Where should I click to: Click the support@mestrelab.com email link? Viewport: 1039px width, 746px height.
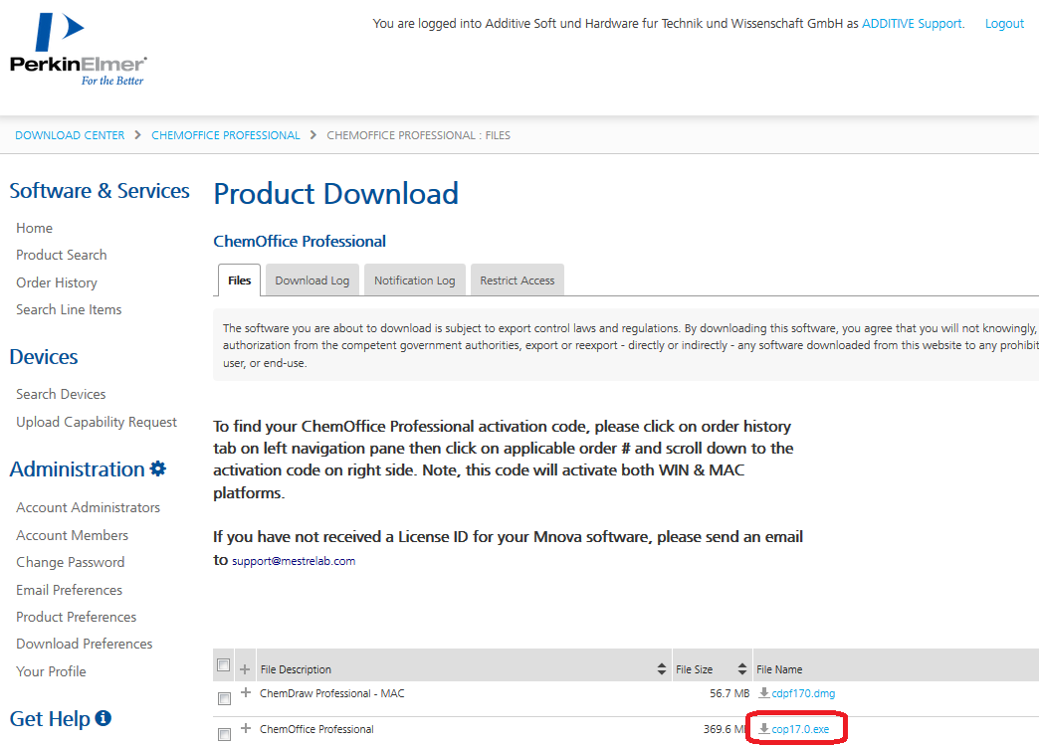[x=294, y=561]
